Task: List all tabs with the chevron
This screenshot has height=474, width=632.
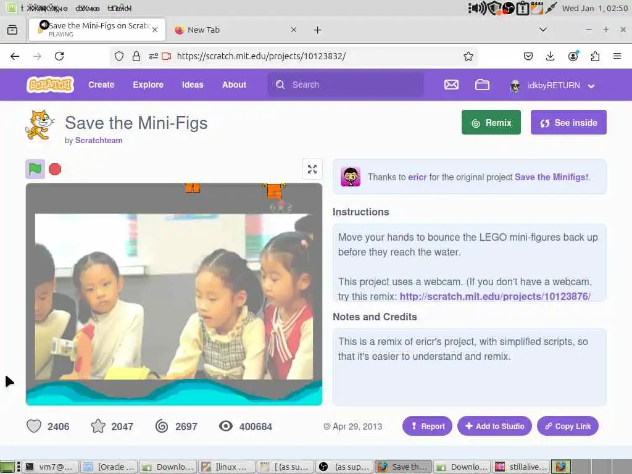Action: point(543,30)
